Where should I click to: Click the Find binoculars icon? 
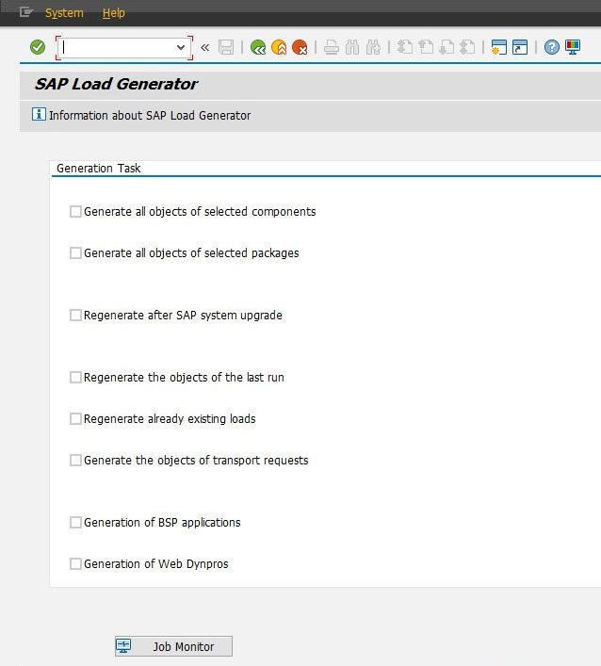352,47
